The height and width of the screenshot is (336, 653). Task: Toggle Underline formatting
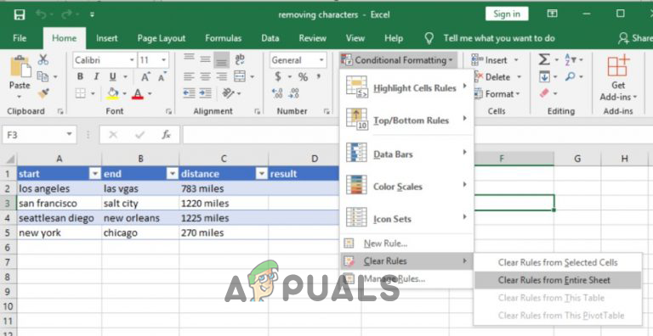[112, 77]
